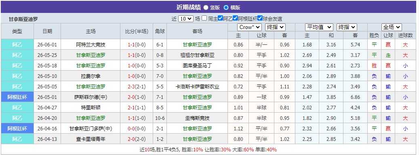Open home team 查卡里塔青年
Viewport: 419px width, 155px height.
click(x=91, y=139)
